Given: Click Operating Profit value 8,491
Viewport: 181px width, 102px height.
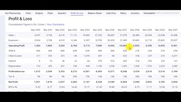Looking at the screenshot, I should (174, 46).
